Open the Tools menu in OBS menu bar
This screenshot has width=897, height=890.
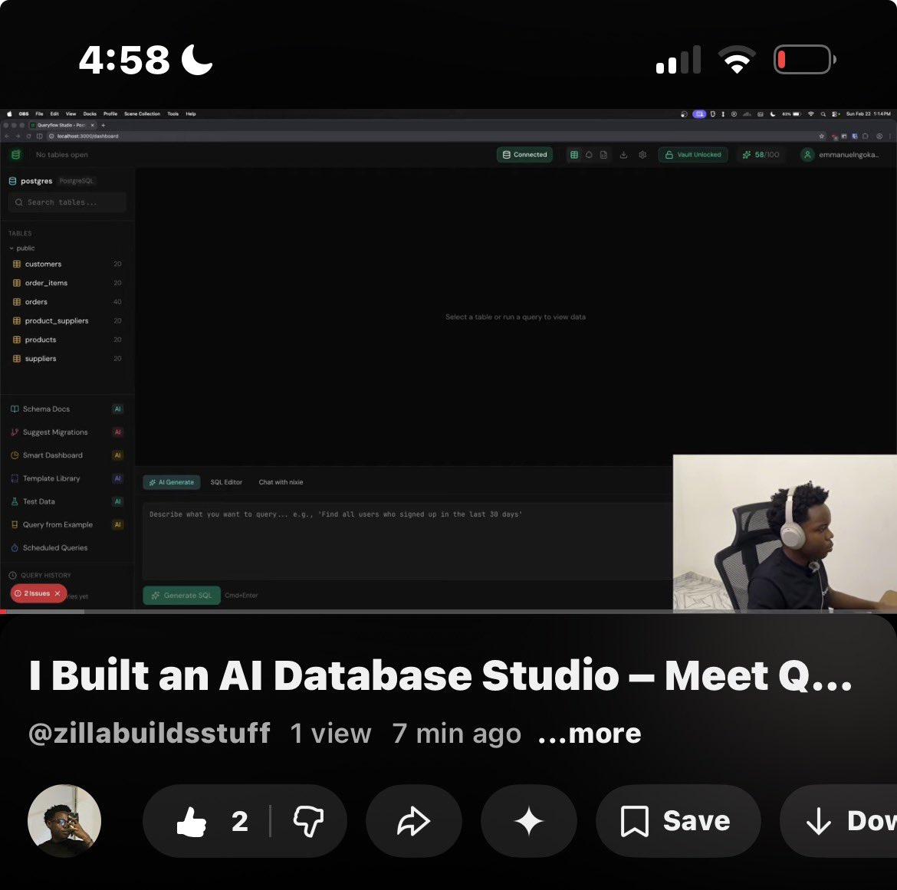pos(172,113)
